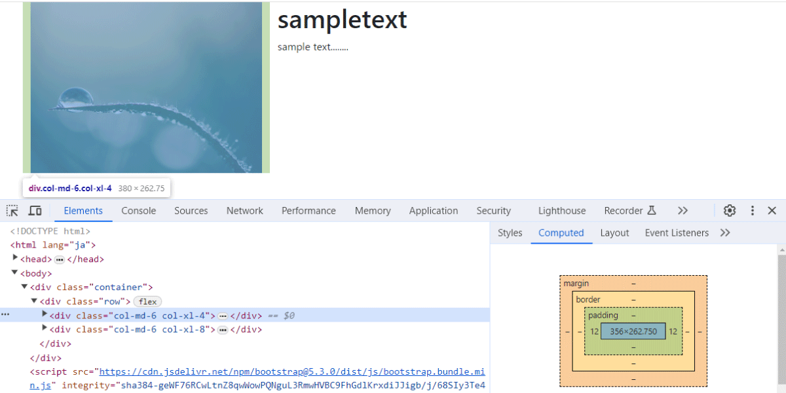Open the Event Listeners pane tab
The width and height of the screenshot is (786, 393).
(x=677, y=233)
